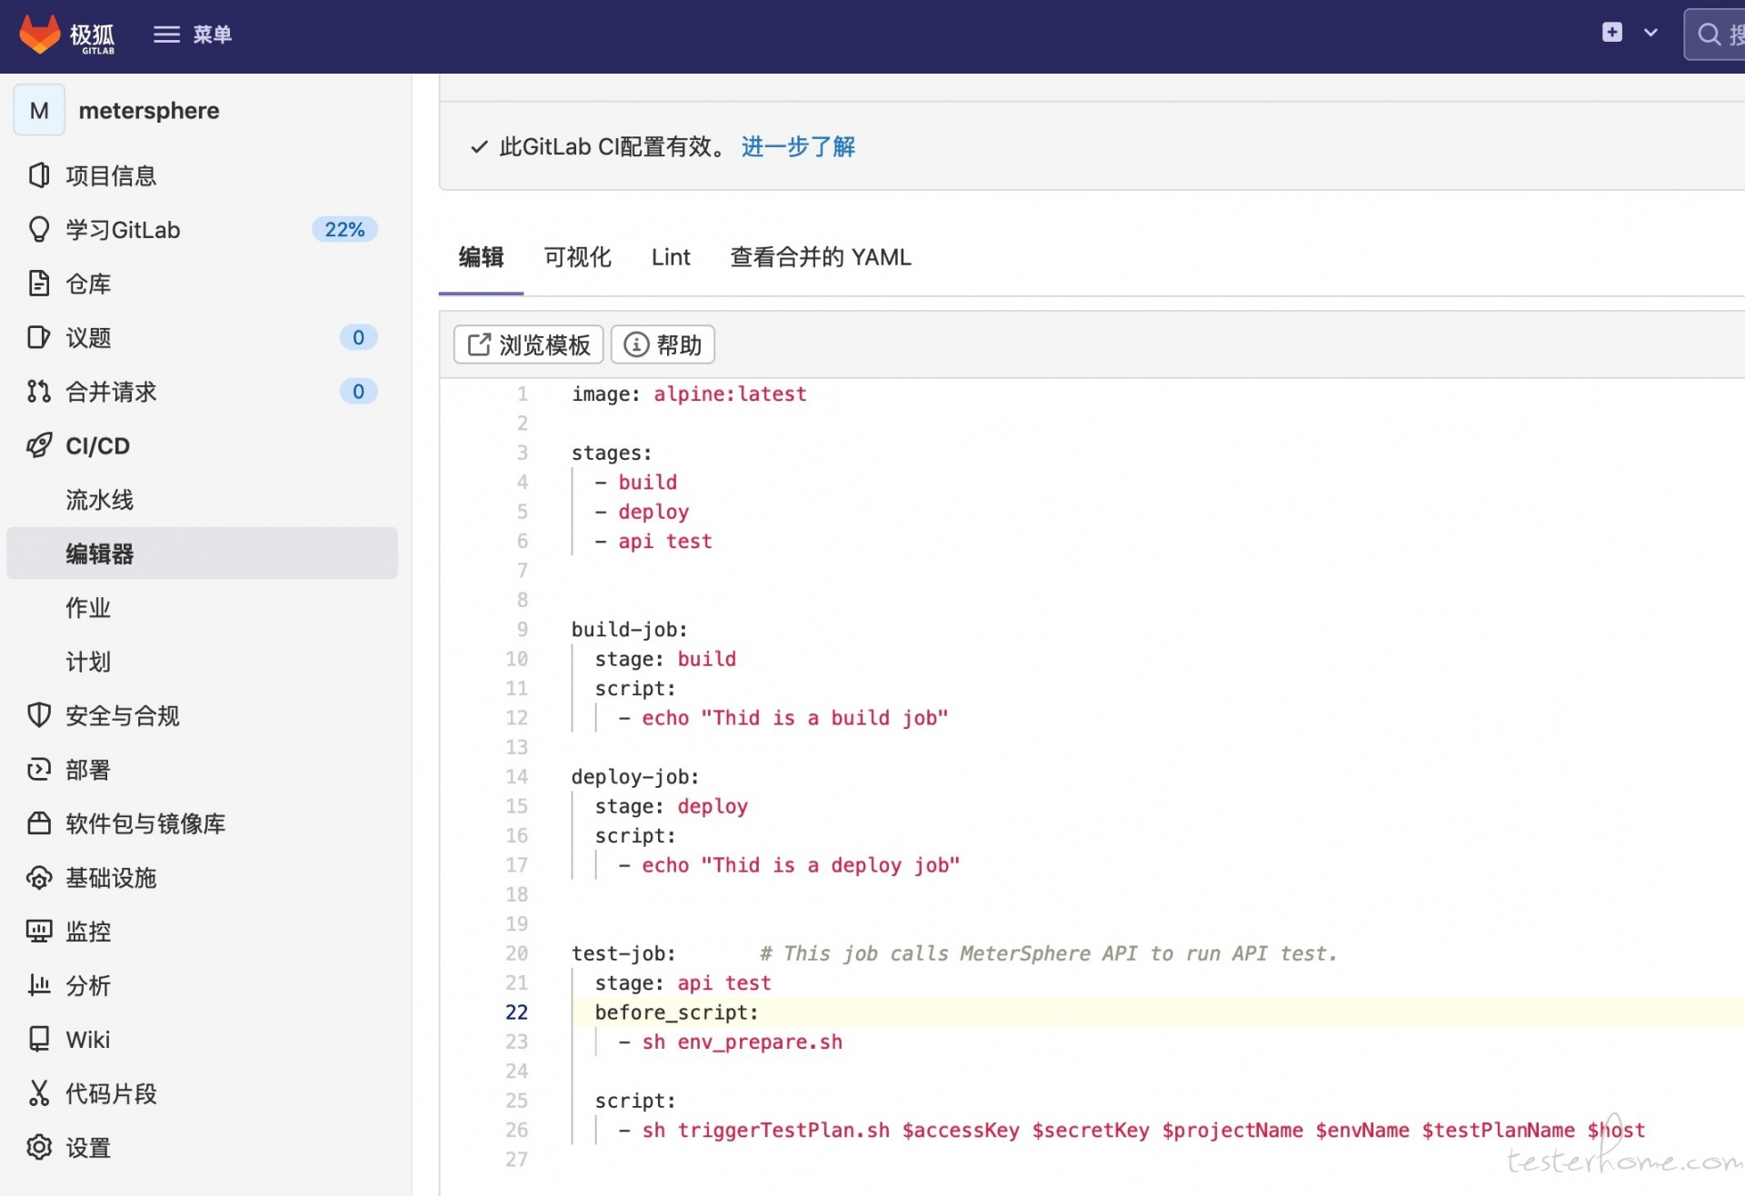Click the JiHu GitLab fox logo
The image size is (1745, 1196).
click(x=39, y=35)
